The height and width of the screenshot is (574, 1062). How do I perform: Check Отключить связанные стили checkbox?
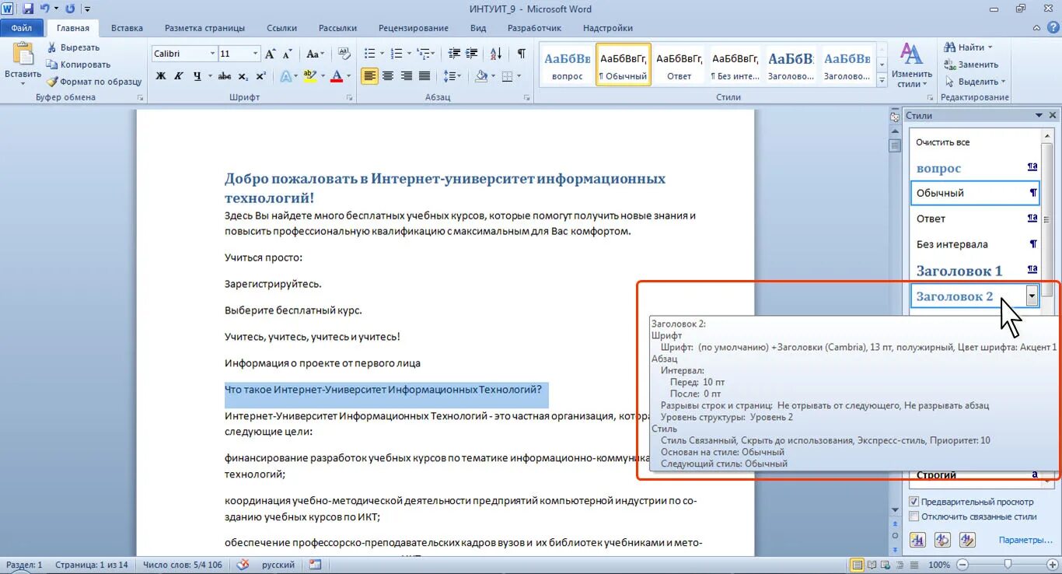click(x=914, y=516)
